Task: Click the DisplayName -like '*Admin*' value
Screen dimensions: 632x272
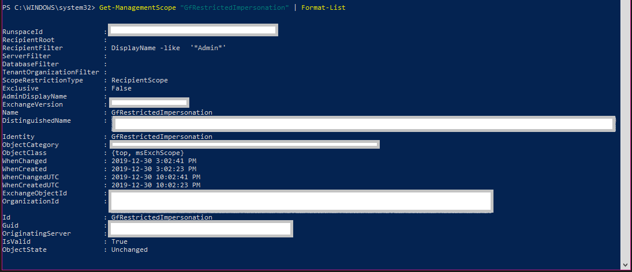Action: click(x=169, y=48)
